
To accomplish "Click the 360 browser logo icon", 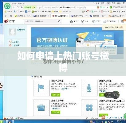I will [7, 6].
